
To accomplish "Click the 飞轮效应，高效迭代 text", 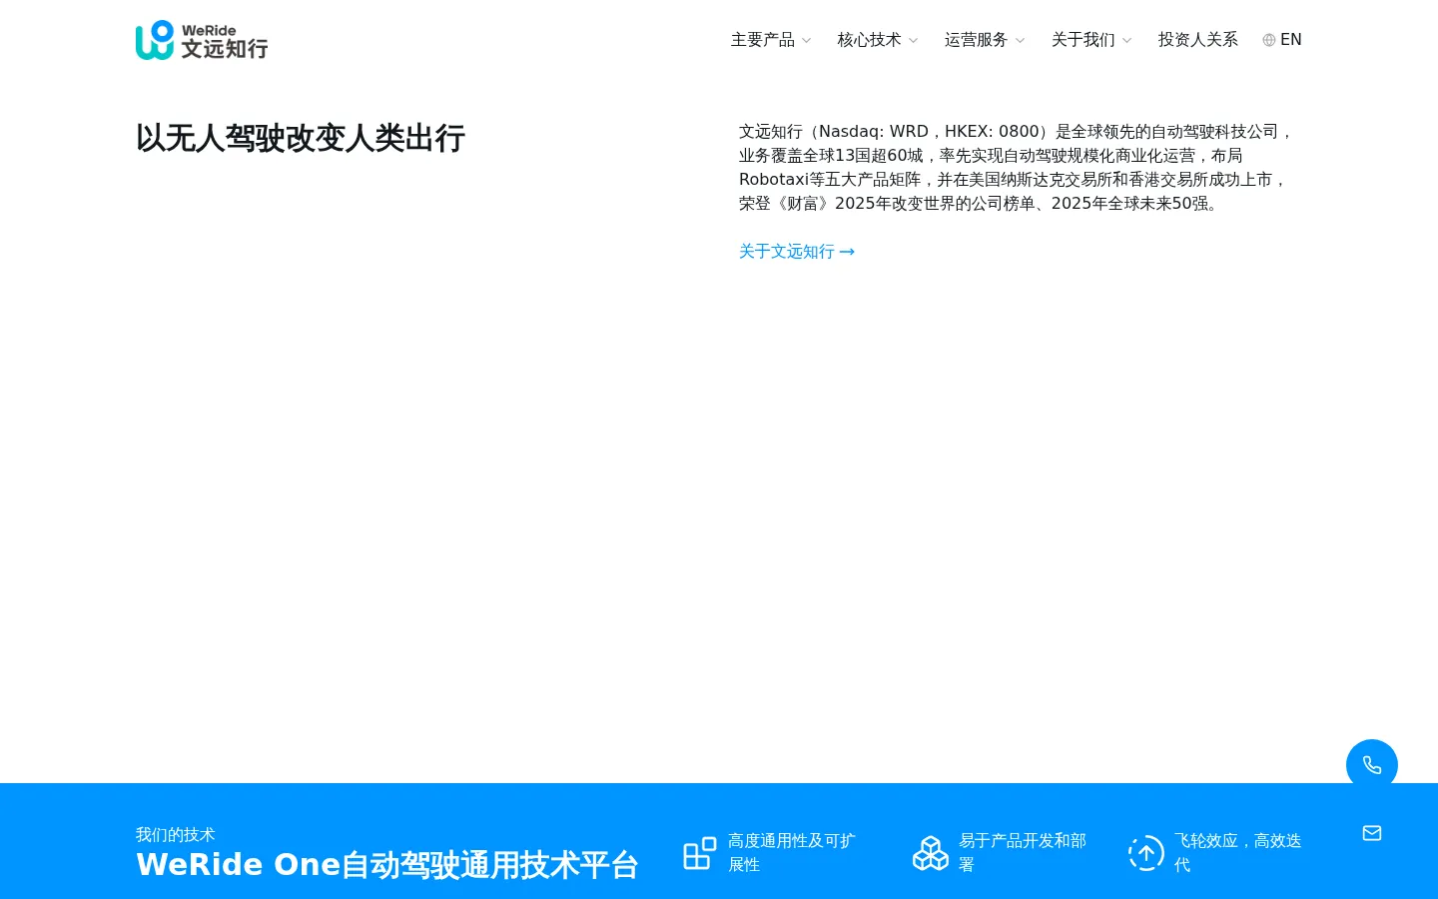I will [x=1238, y=853].
